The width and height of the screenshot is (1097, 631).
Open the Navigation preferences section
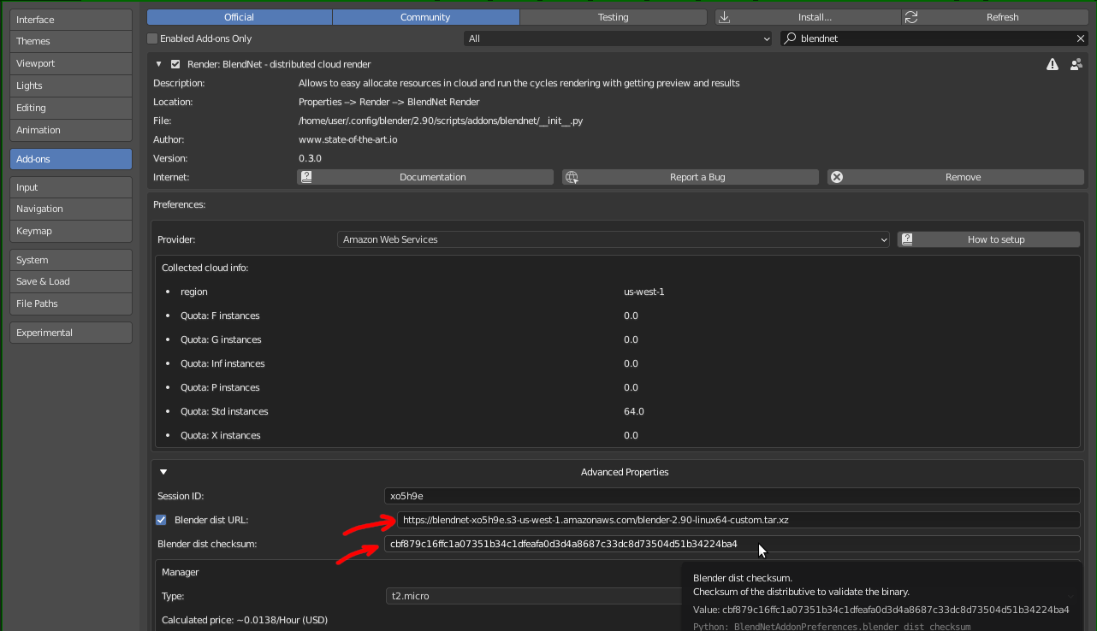coord(71,209)
